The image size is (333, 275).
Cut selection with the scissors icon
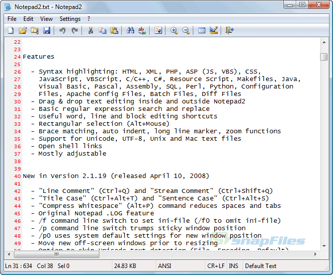(90, 30)
